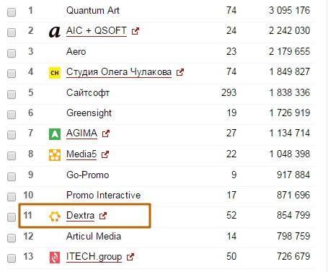Screen dimensions: 328x272
Task: Click the orange Media5 logo icon
Action: (x=55, y=155)
